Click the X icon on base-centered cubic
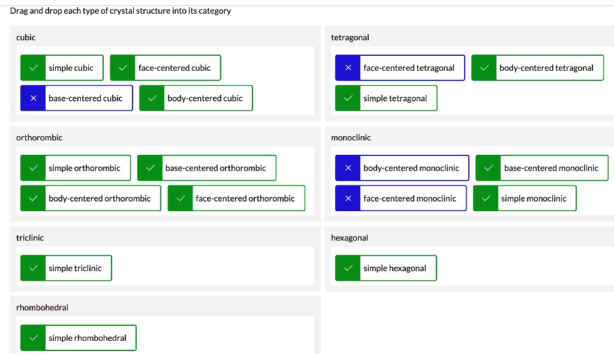This screenshot has height=354, width=614. click(34, 98)
